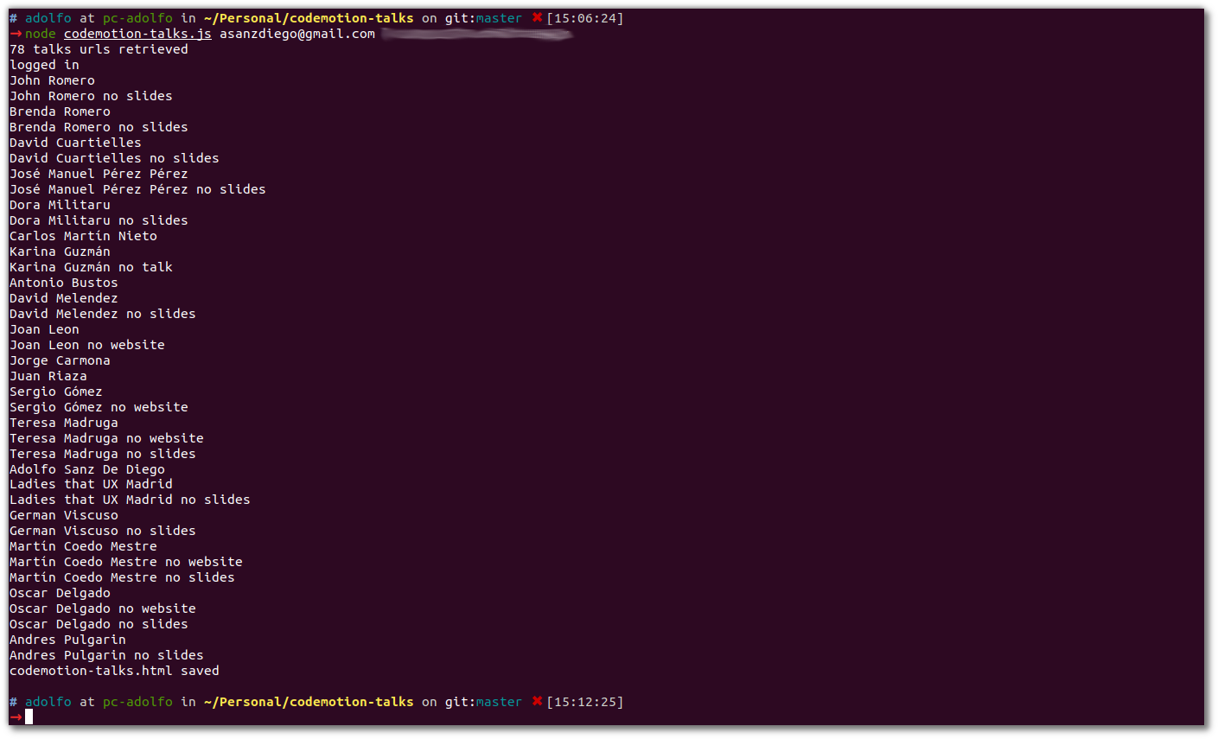Click the red X git status in the first prompt
Screen dimensions: 1218x739
coord(537,17)
